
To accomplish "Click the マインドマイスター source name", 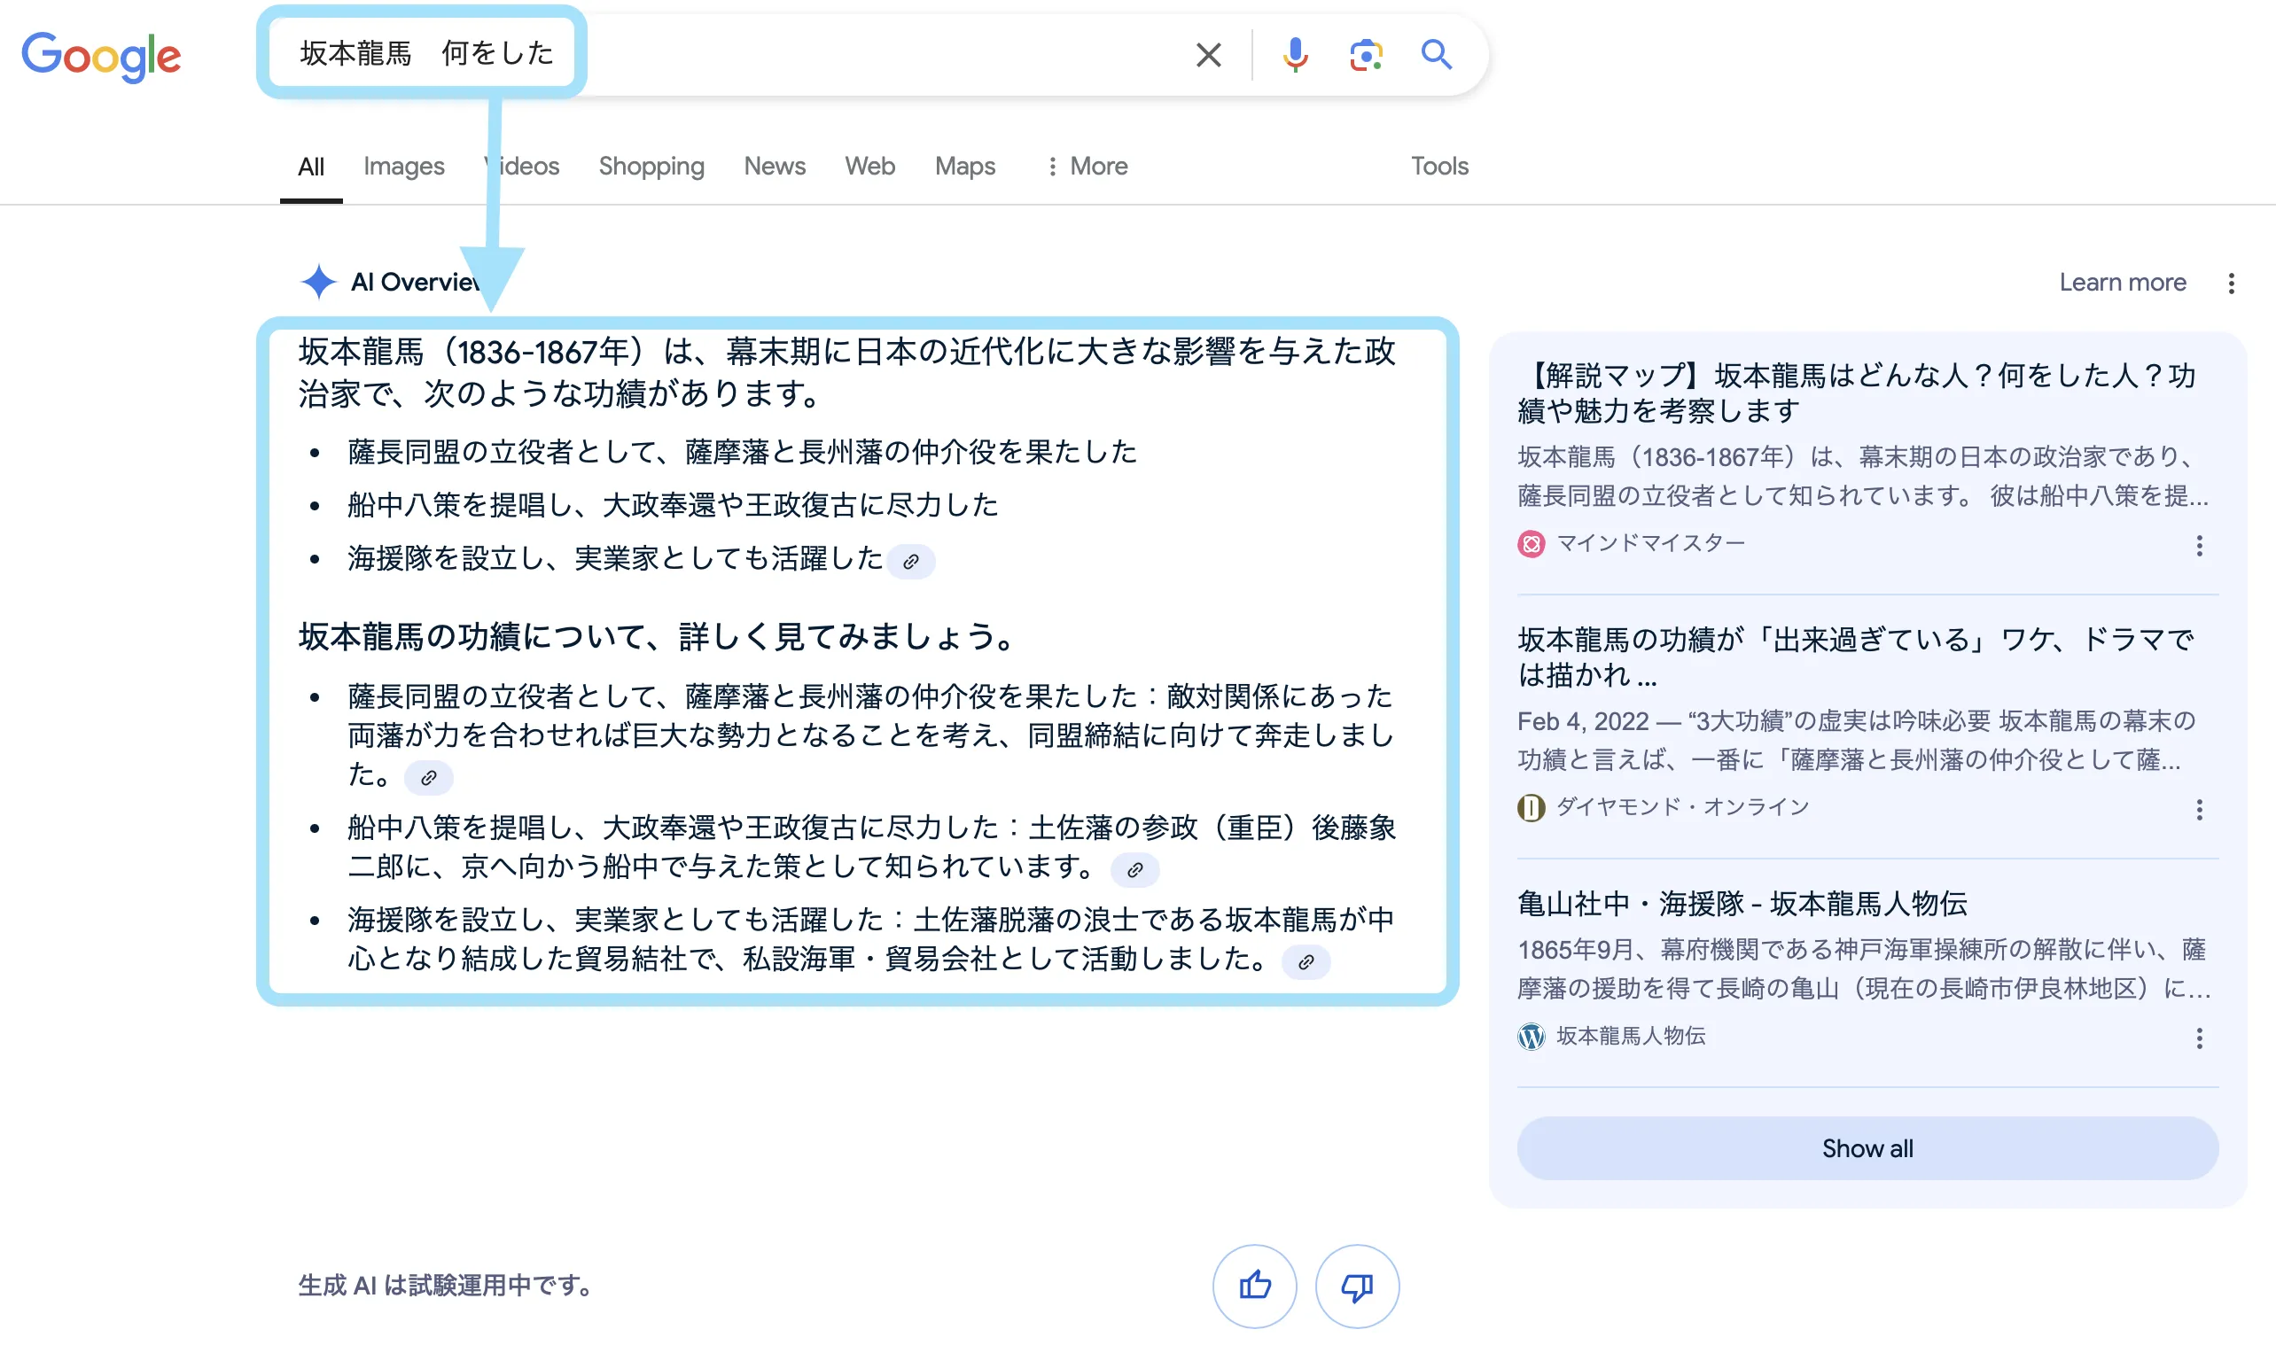I will 1649,544.
